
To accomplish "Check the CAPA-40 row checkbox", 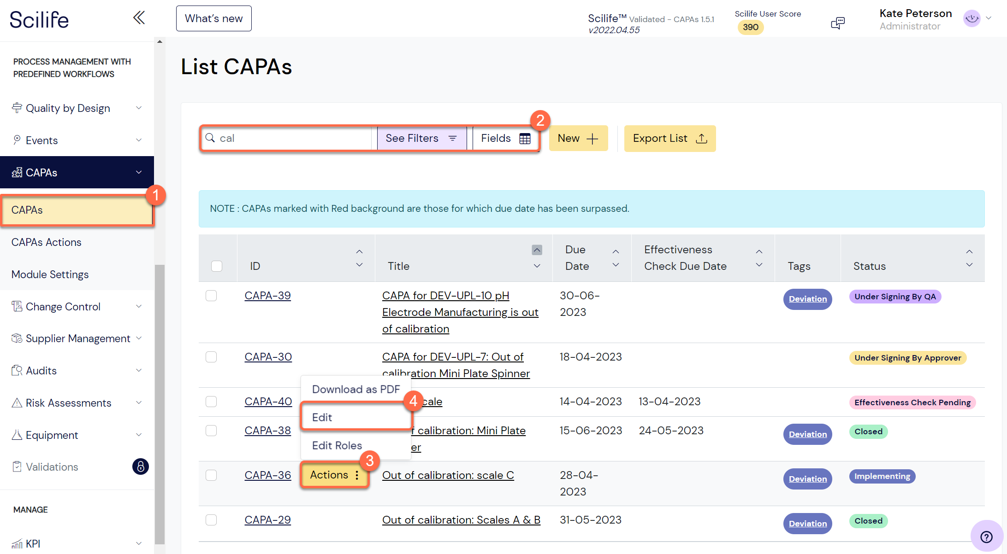I will [x=211, y=402].
